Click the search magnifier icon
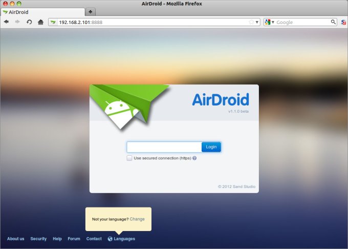The width and height of the screenshot is (348, 249). point(333,22)
